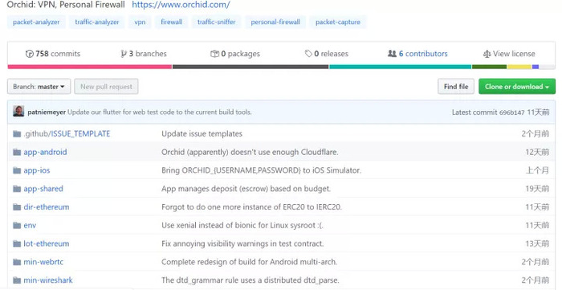Click the Find file button
The height and width of the screenshot is (290, 562).
click(456, 87)
